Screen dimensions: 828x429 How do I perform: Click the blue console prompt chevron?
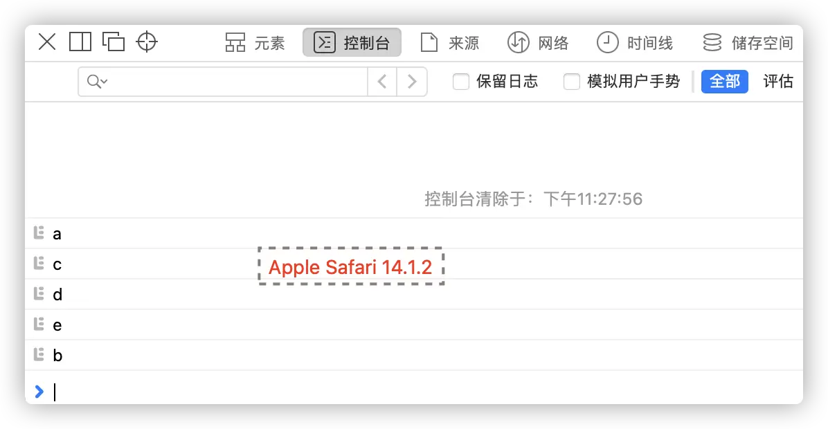39,392
